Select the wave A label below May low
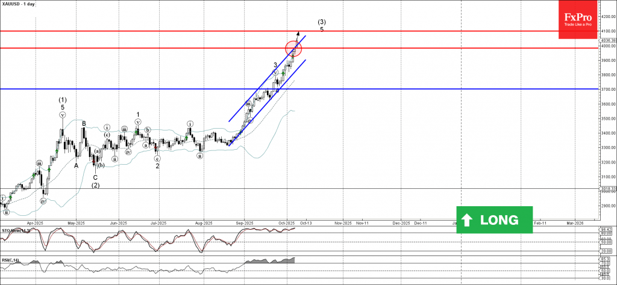 77,166
